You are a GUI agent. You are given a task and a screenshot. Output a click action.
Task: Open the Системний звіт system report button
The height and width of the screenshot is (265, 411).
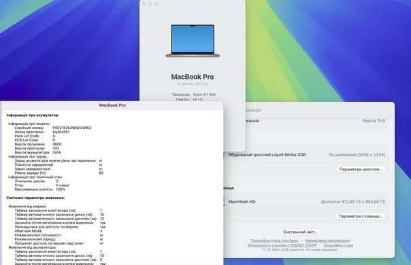(300, 232)
